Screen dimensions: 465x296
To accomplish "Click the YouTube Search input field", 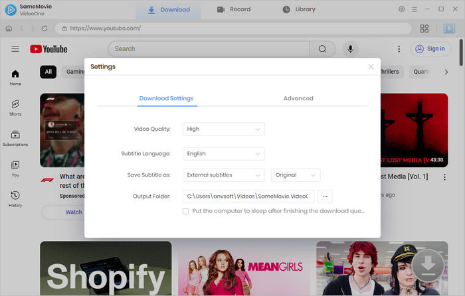I will [x=209, y=49].
